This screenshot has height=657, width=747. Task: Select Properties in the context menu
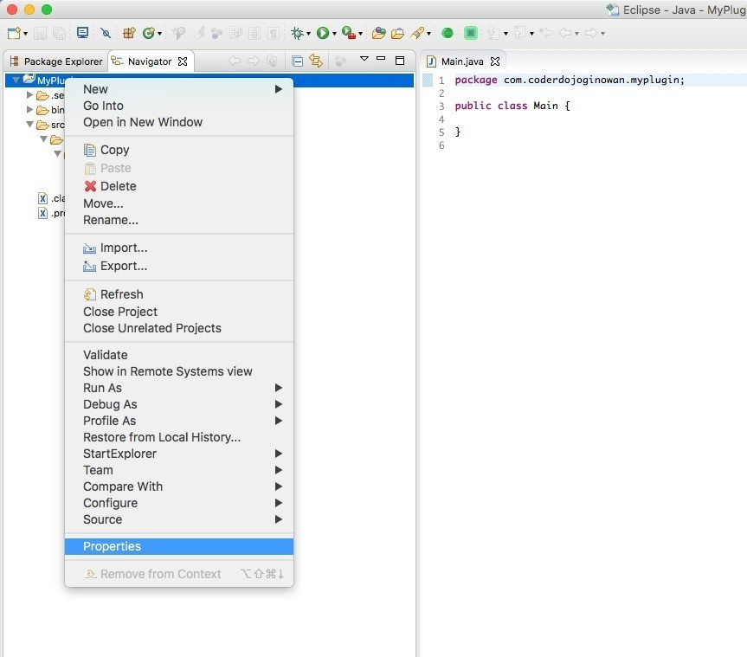112,546
